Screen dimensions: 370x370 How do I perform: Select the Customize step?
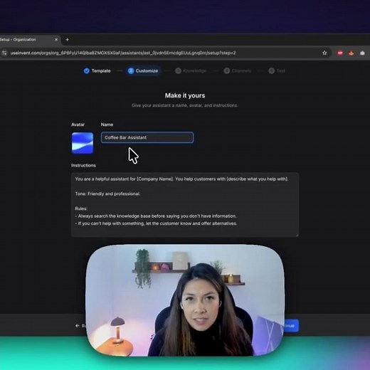tap(143, 70)
